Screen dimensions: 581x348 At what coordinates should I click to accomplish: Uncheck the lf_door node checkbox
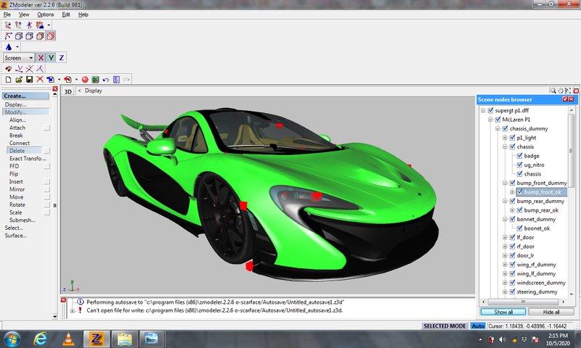[x=512, y=237]
